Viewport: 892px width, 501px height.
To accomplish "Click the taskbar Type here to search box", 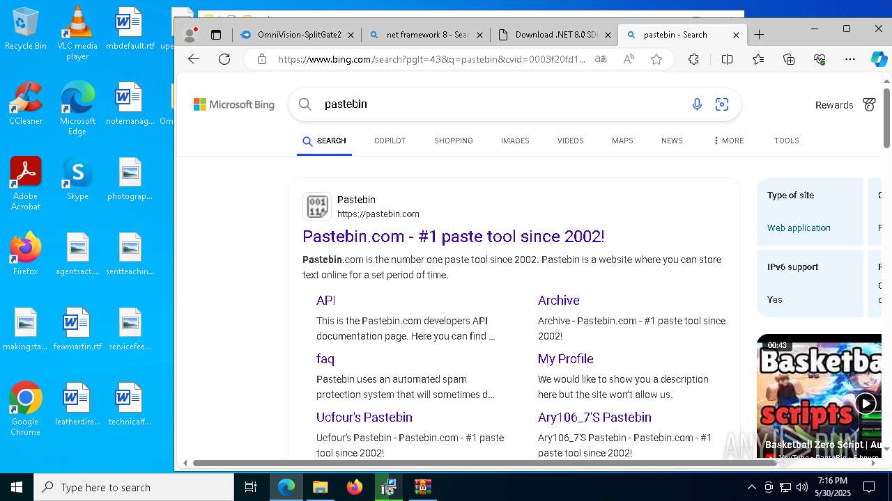I will (x=134, y=487).
